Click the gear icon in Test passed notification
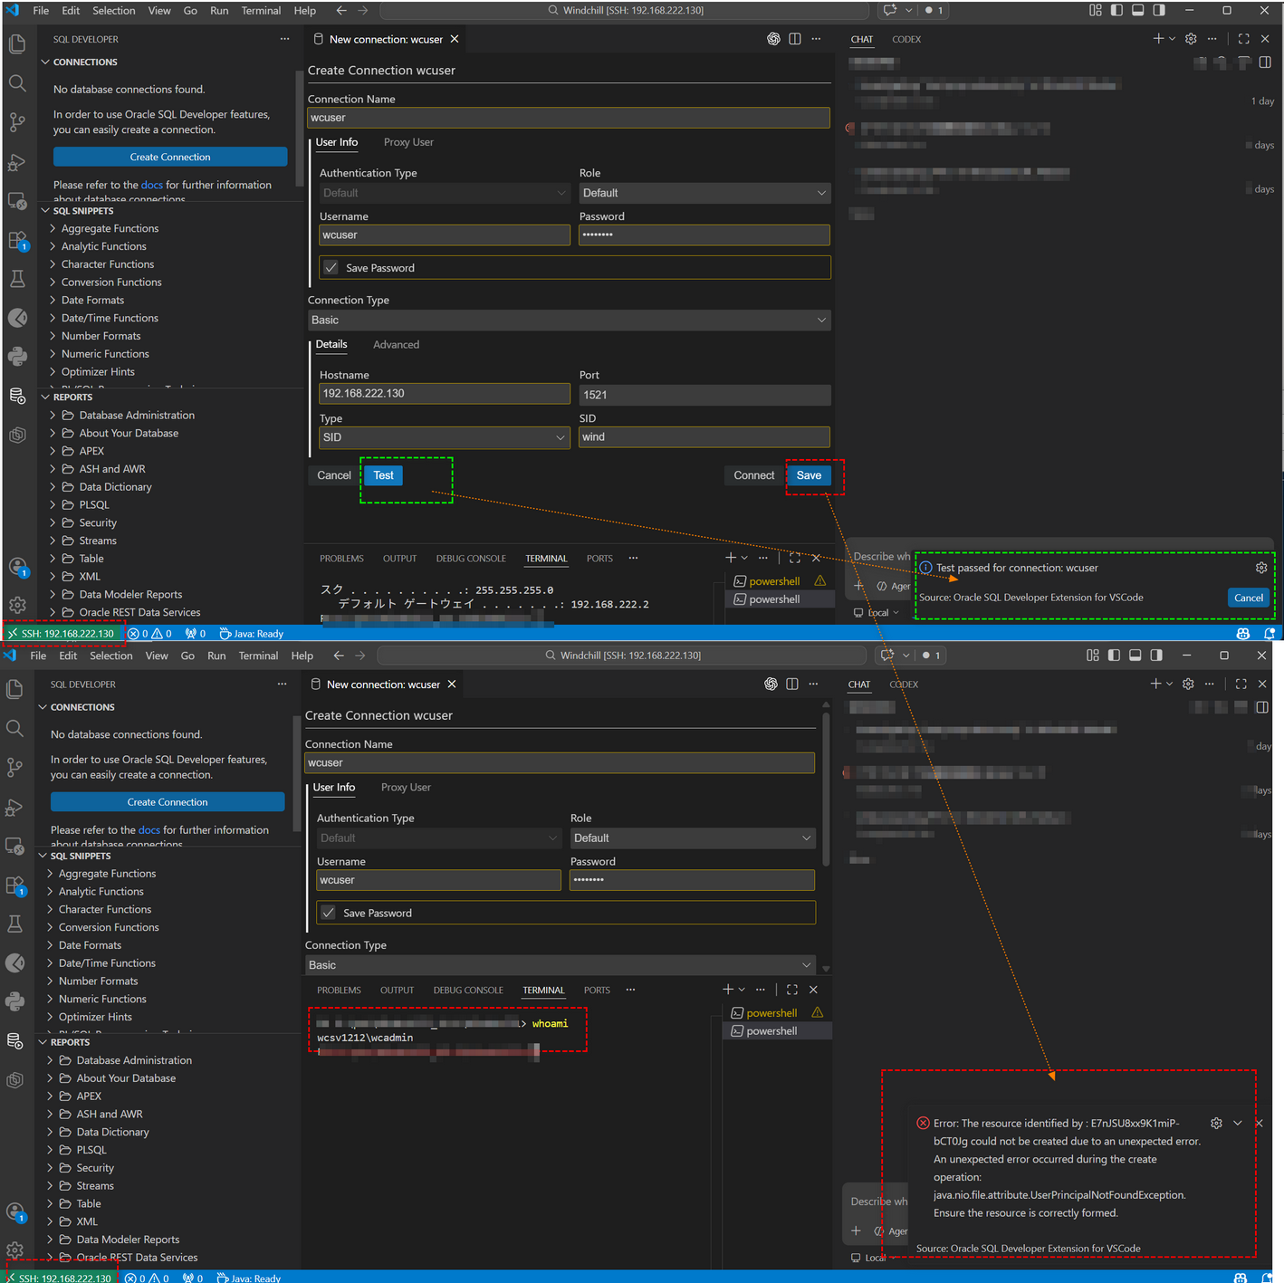 point(1260,568)
